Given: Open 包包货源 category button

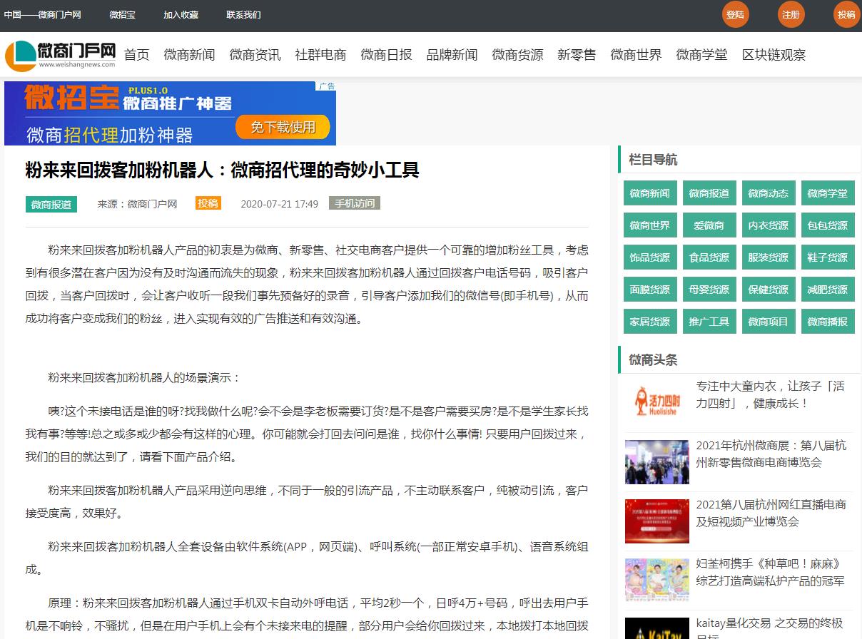Looking at the screenshot, I should [x=828, y=225].
